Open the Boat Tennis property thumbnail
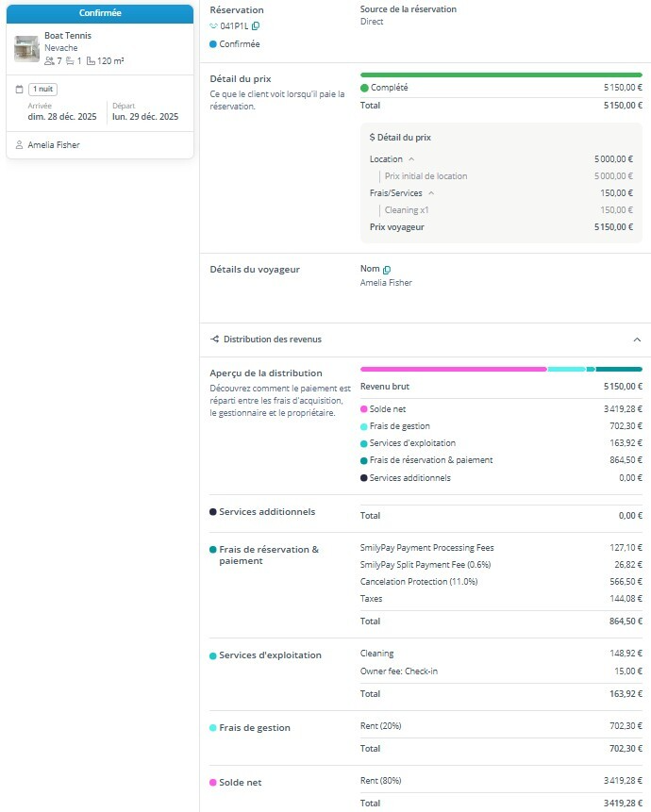Screen dimensions: 651x812 (x=26, y=48)
